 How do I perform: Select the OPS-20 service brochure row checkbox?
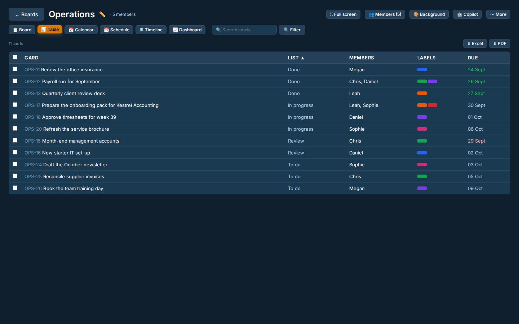click(x=15, y=129)
